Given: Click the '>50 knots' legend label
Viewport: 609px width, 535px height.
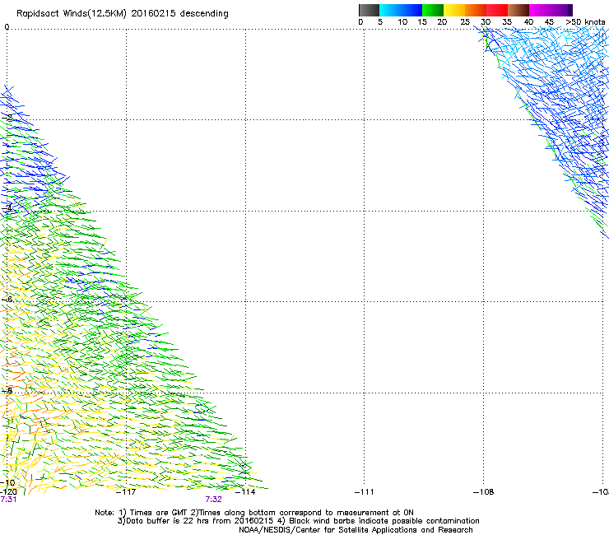Looking at the screenshot, I should pos(585,22).
